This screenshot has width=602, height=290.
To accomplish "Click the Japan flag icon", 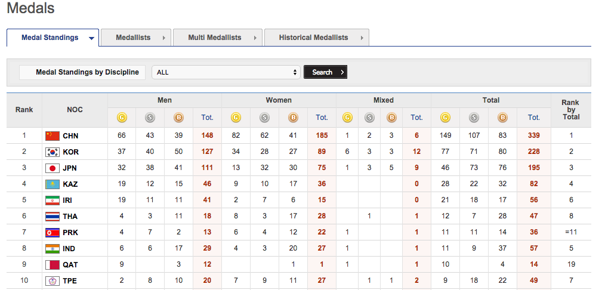I will pyautogui.click(x=53, y=168).
